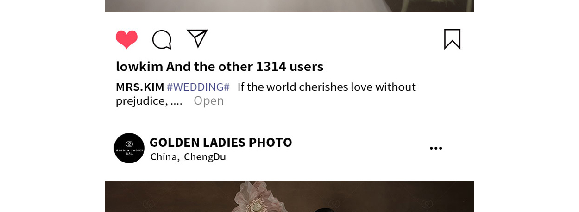Open the dark photo below Golden Ladies header
Viewport: 579px width, 212px height.
click(289, 196)
